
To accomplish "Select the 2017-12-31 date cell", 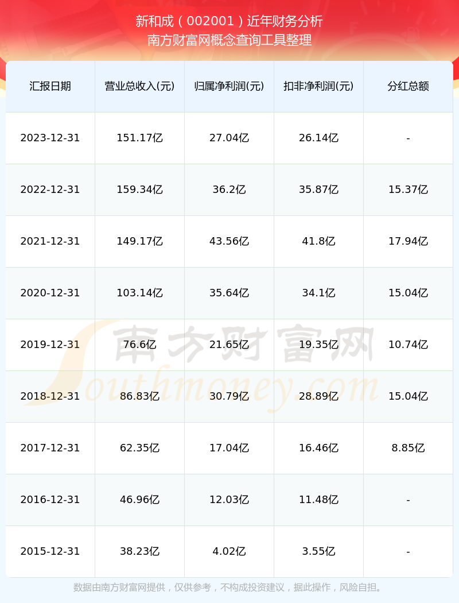I will pos(50,448).
